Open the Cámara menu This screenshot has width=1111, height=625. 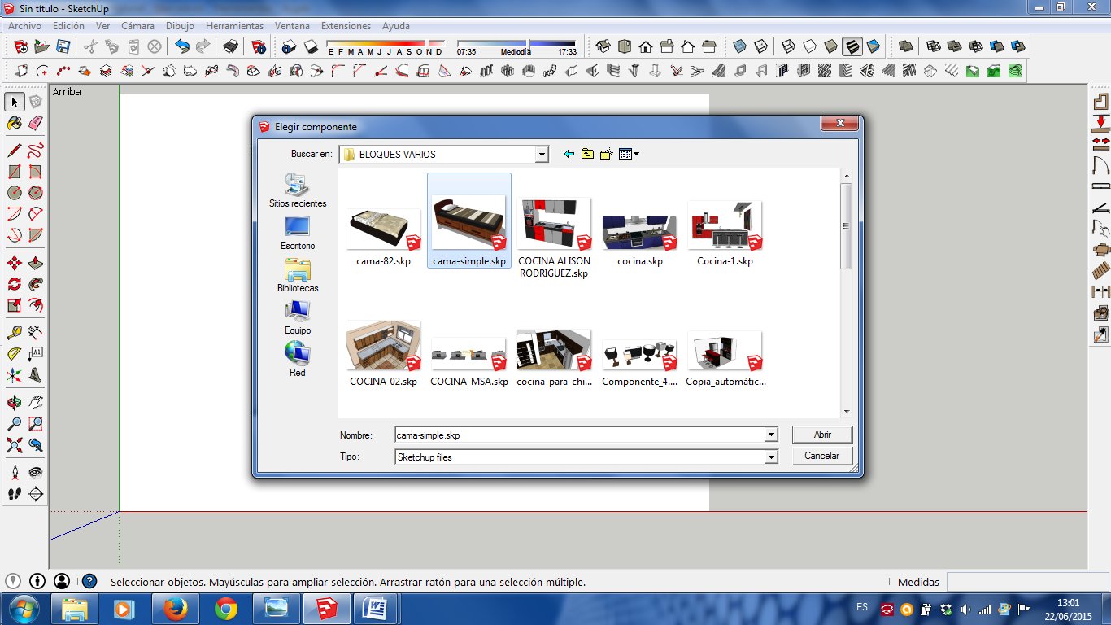click(x=137, y=26)
